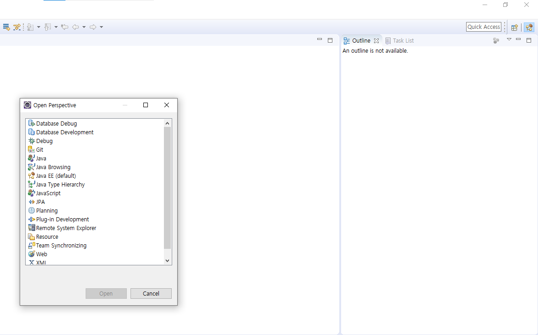Select the Database Development perspective icon
The image size is (538, 335).
point(32,132)
